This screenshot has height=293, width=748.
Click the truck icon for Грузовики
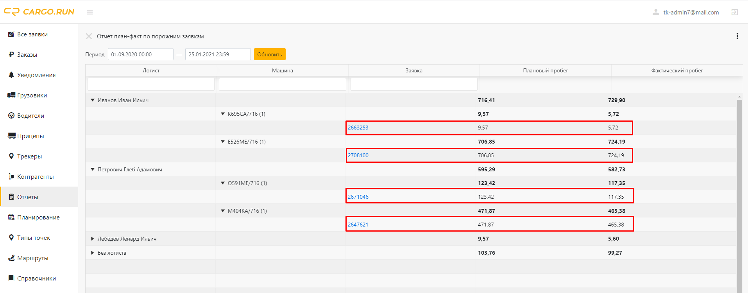[x=11, y=95]
